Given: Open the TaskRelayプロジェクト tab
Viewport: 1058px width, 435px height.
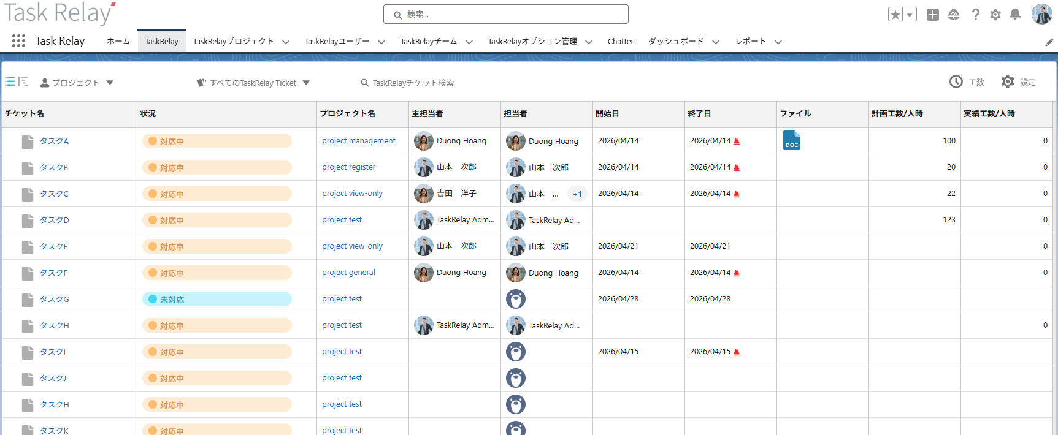Looking at the screenshot, I should coord(233,41).
